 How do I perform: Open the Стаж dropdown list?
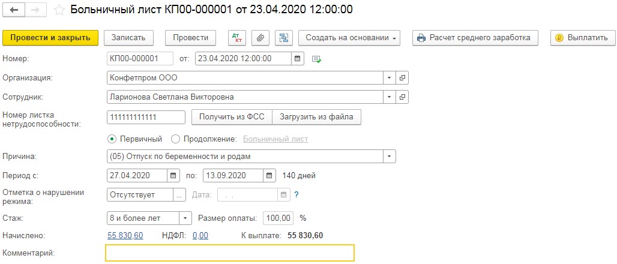tap(185, 218)
